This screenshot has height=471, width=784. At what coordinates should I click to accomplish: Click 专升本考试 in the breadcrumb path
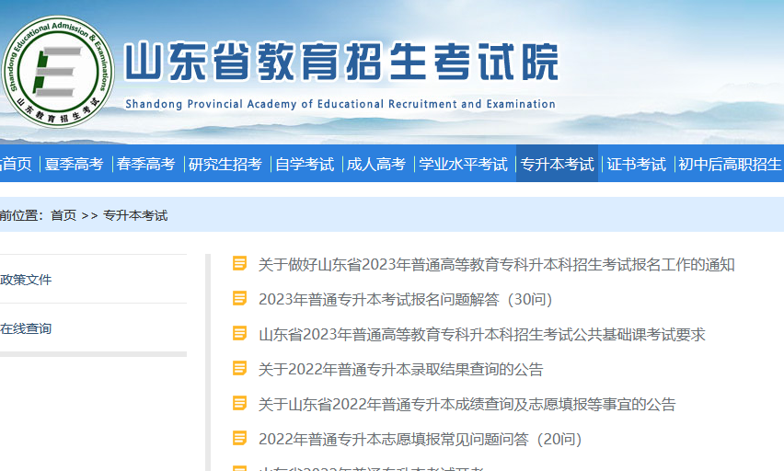[135, 215]
